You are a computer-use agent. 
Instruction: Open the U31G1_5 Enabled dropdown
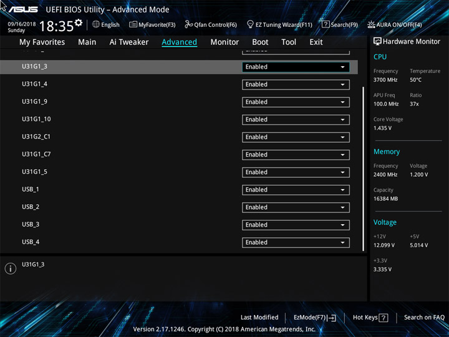click(x=296, y=172)
